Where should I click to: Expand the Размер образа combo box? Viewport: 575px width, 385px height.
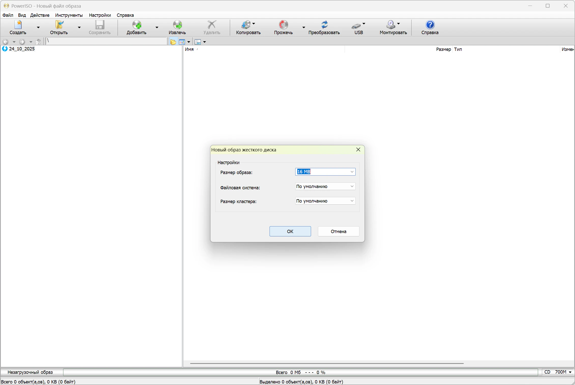pos(352,172)
